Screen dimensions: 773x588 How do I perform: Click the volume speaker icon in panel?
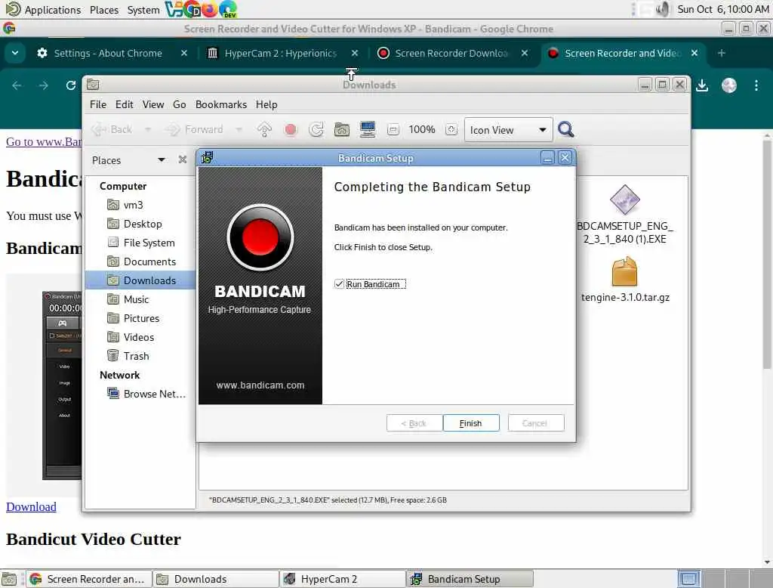coord(663,9)
